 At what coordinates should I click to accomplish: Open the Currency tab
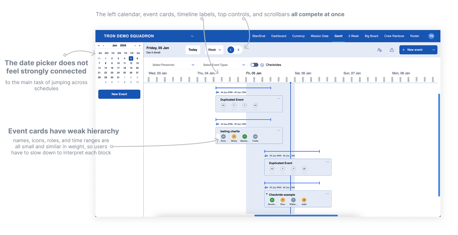pyautogui.click(x=298, y=36)
